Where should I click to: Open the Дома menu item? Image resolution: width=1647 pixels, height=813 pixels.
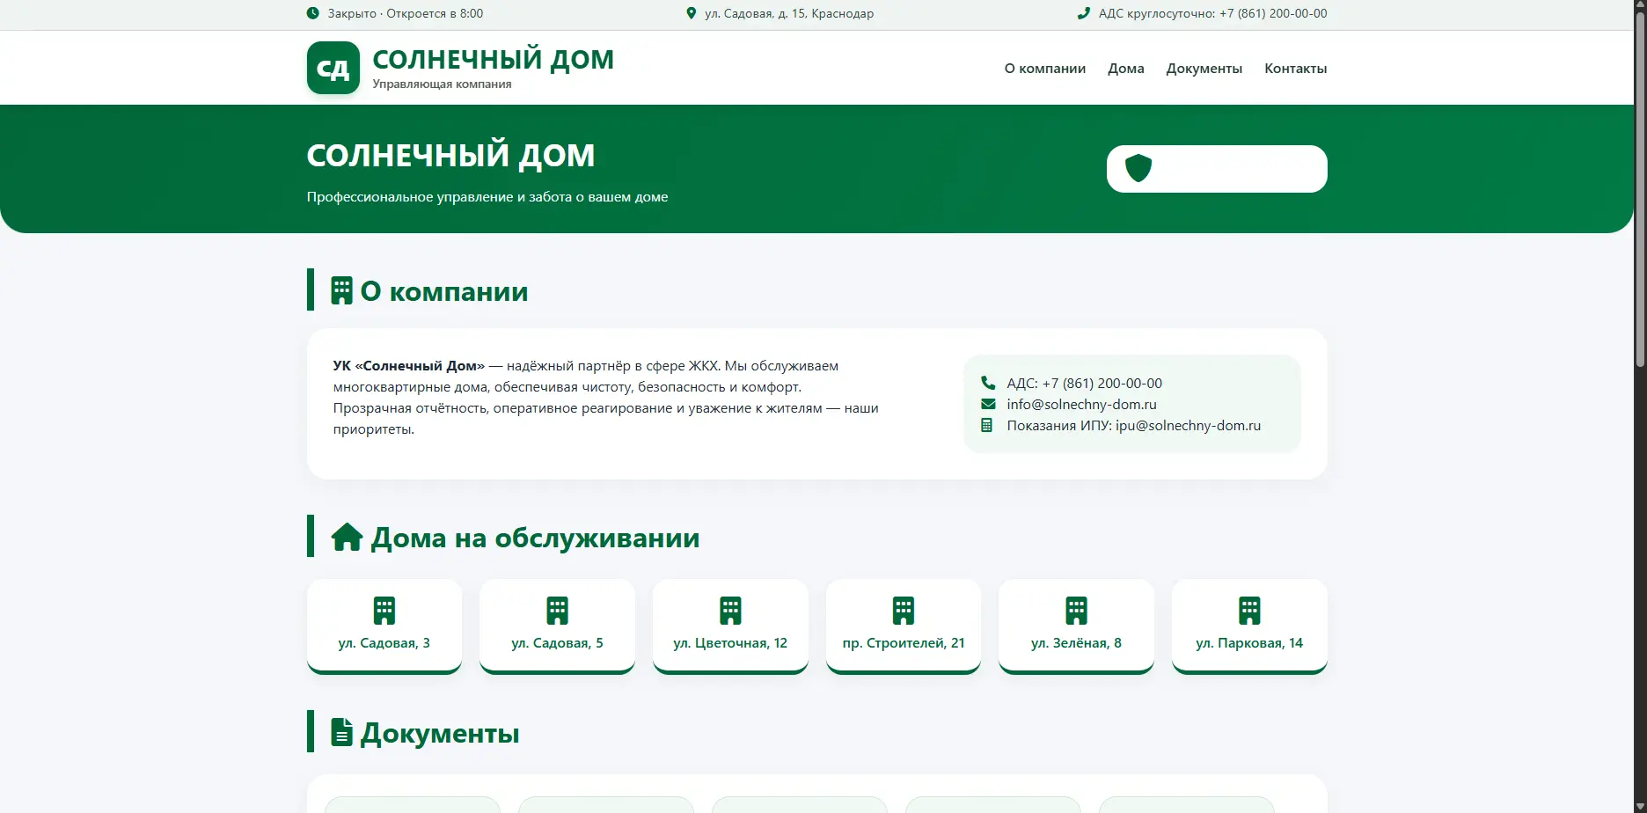pyautogui.click(x=1126, y=69)
